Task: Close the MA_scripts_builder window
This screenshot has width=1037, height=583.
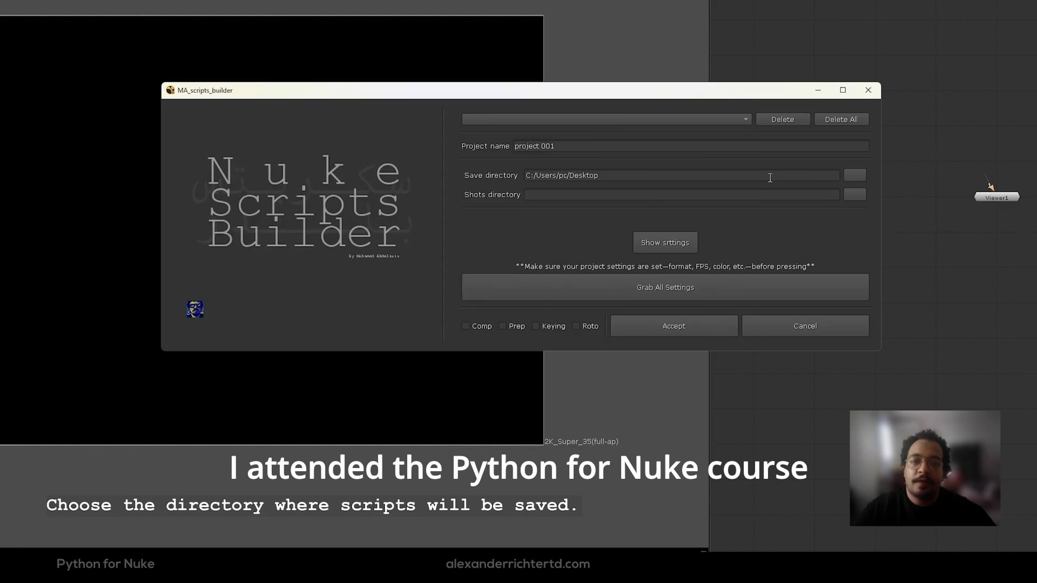Action: pos(868,90)
